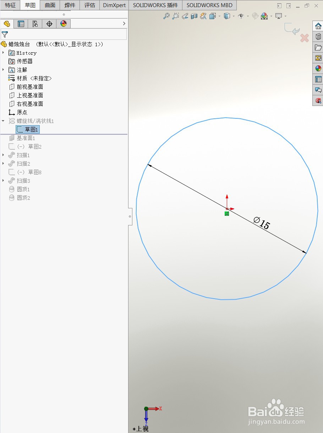Open the Custom Properties task pane

[x=318, y=79]
